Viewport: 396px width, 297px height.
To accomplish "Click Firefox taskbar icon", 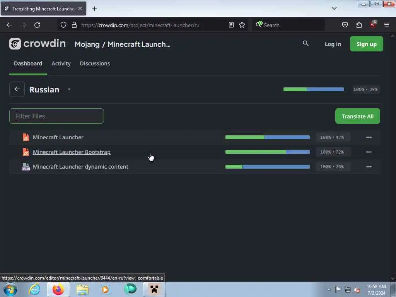I will pyautogui.click(x=58, y=289).
